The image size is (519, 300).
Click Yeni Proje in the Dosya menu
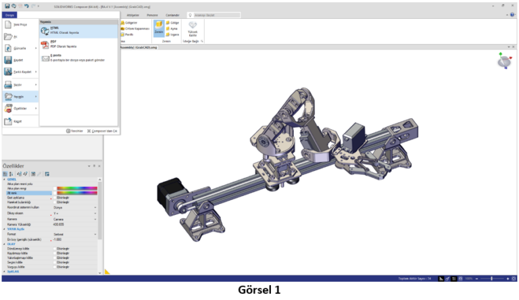pos(18,24)
